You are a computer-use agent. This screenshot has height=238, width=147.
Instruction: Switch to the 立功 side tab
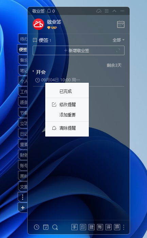[x=23, y=123]
